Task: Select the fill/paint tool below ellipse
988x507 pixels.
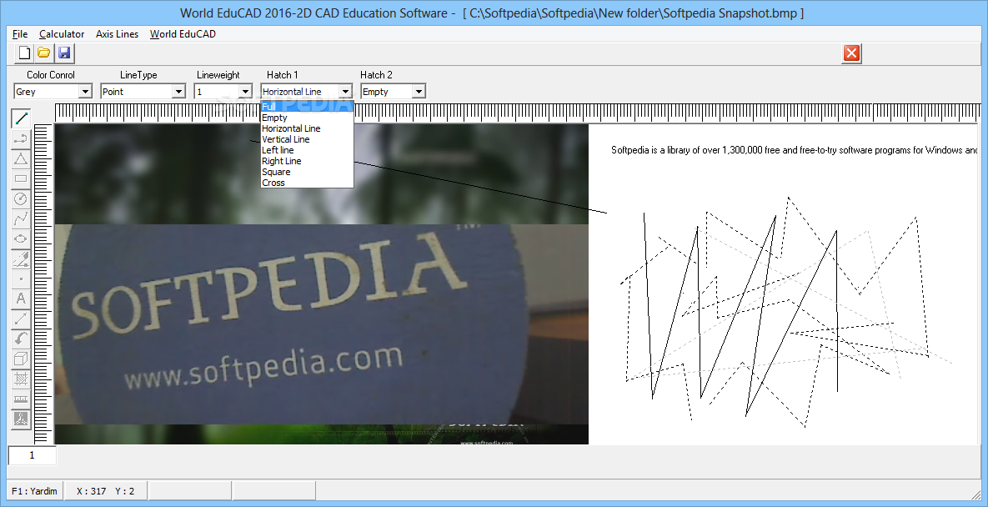Action: coord(21,259)
